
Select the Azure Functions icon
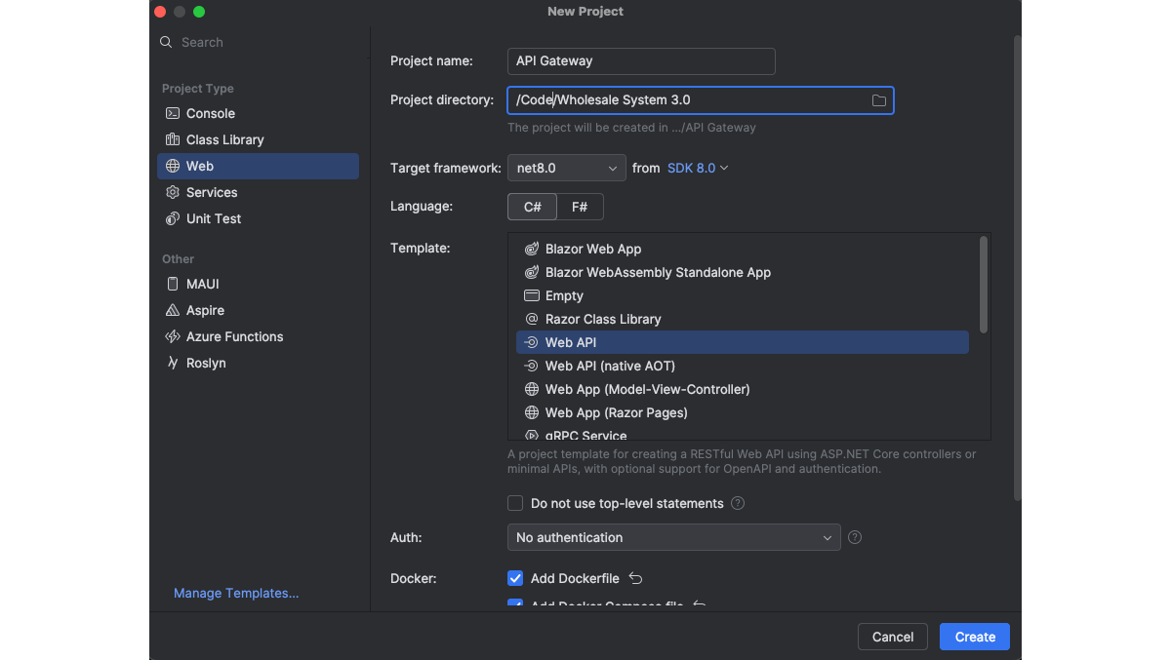point(173,336)
